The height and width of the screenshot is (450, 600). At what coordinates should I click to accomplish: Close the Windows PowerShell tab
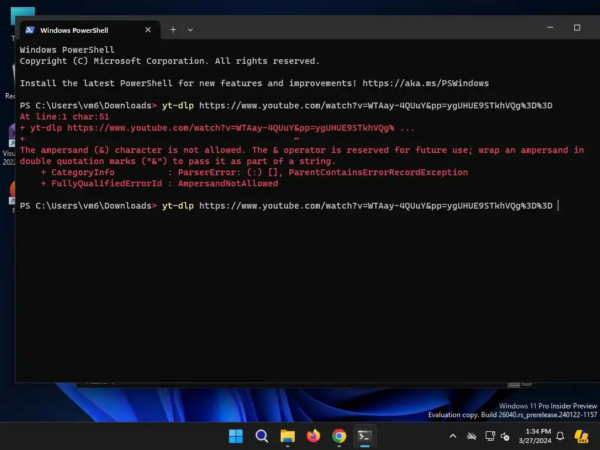[x=148, y=29]
